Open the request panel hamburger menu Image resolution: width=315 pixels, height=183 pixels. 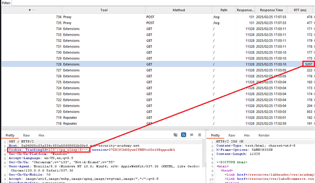[200, 135]
